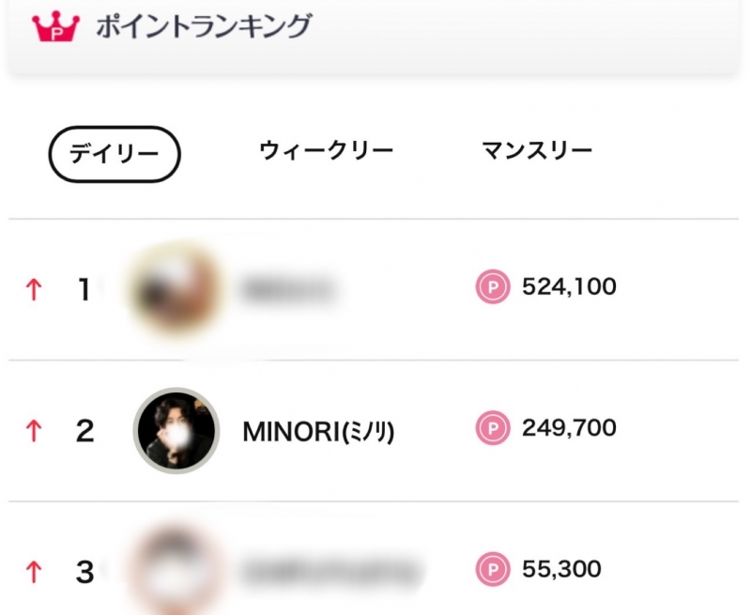Screen dimensions: 751x615
Task: Select the デイリー ranking tab
Action: tap(114, 148)
